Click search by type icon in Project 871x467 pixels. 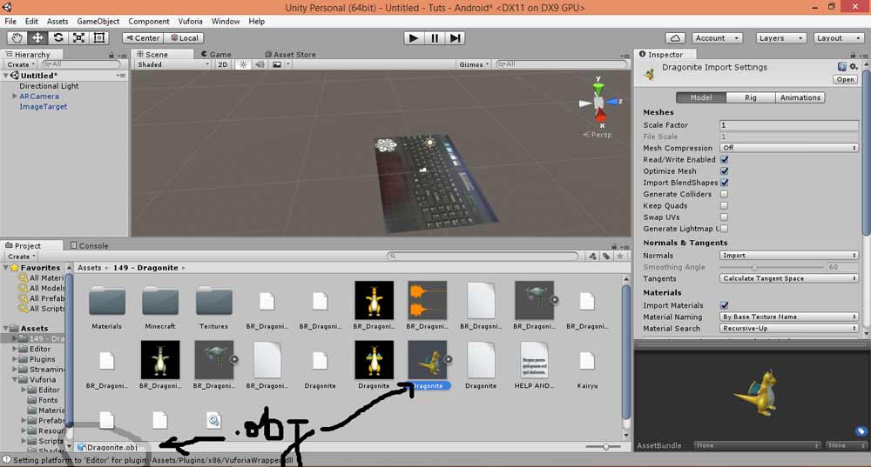click(x=592, y=256)
